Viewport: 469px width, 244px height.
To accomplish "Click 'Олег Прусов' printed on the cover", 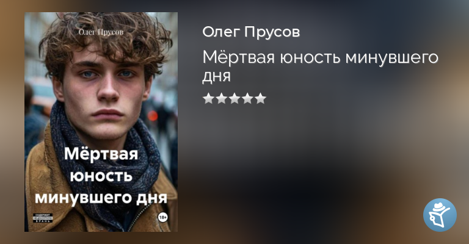I will click(101, 32).
